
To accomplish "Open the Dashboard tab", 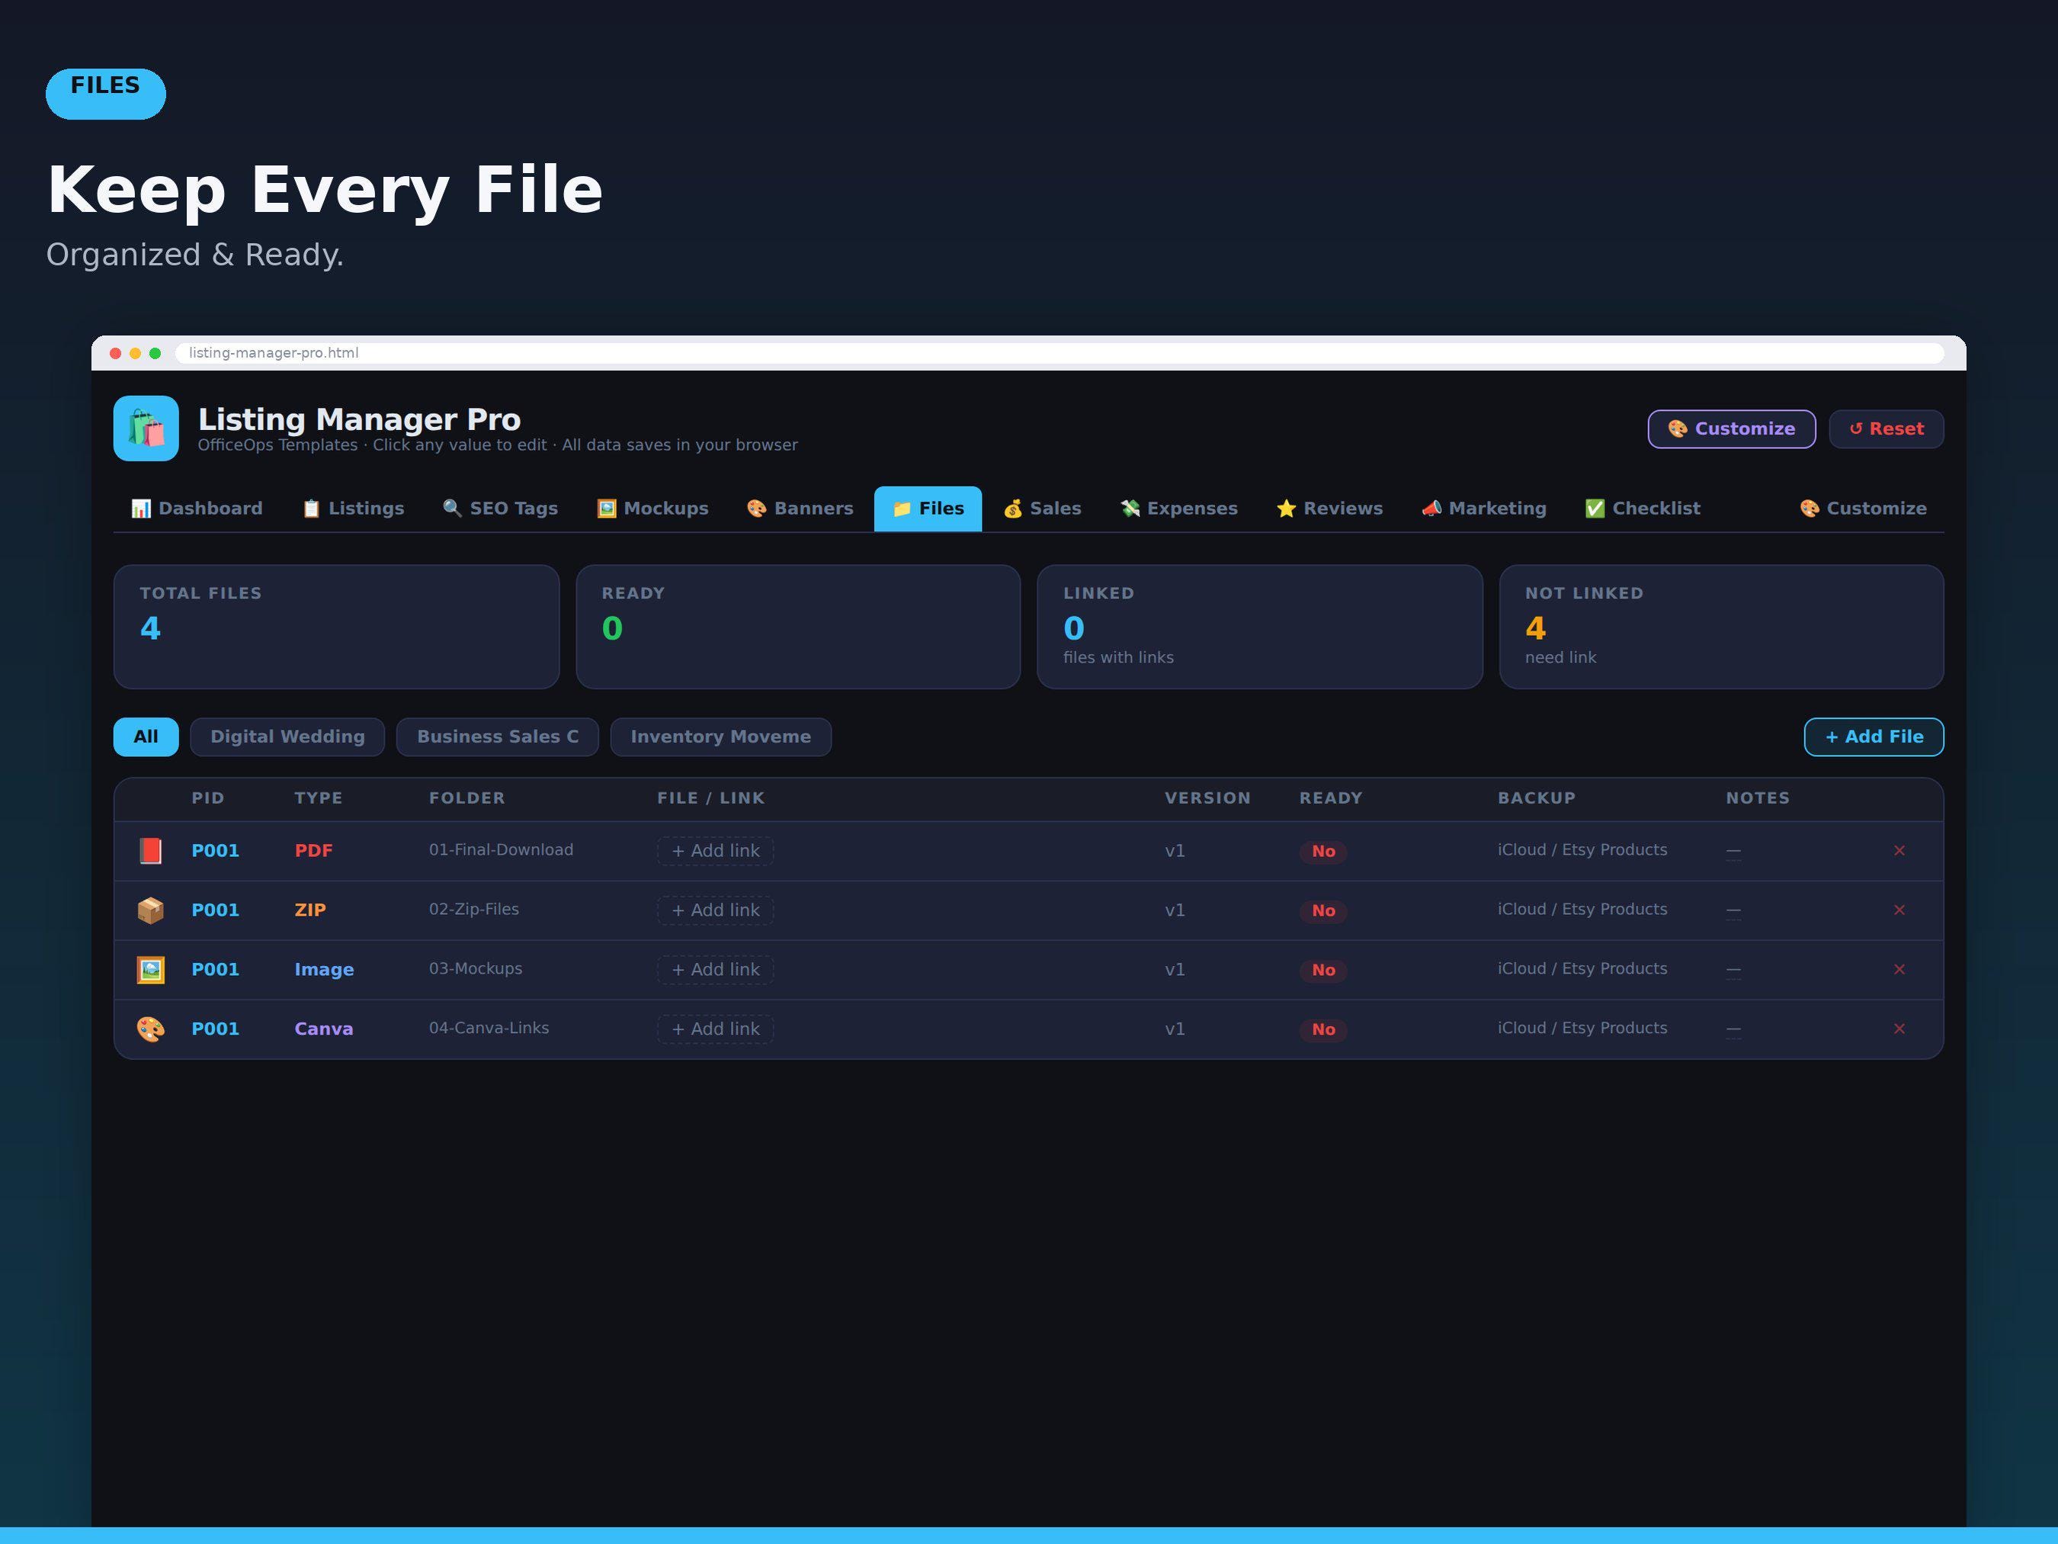I will click(x=197, y=508).
